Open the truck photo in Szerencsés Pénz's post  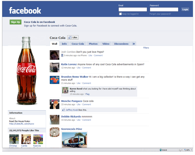[x=74, y=140]
